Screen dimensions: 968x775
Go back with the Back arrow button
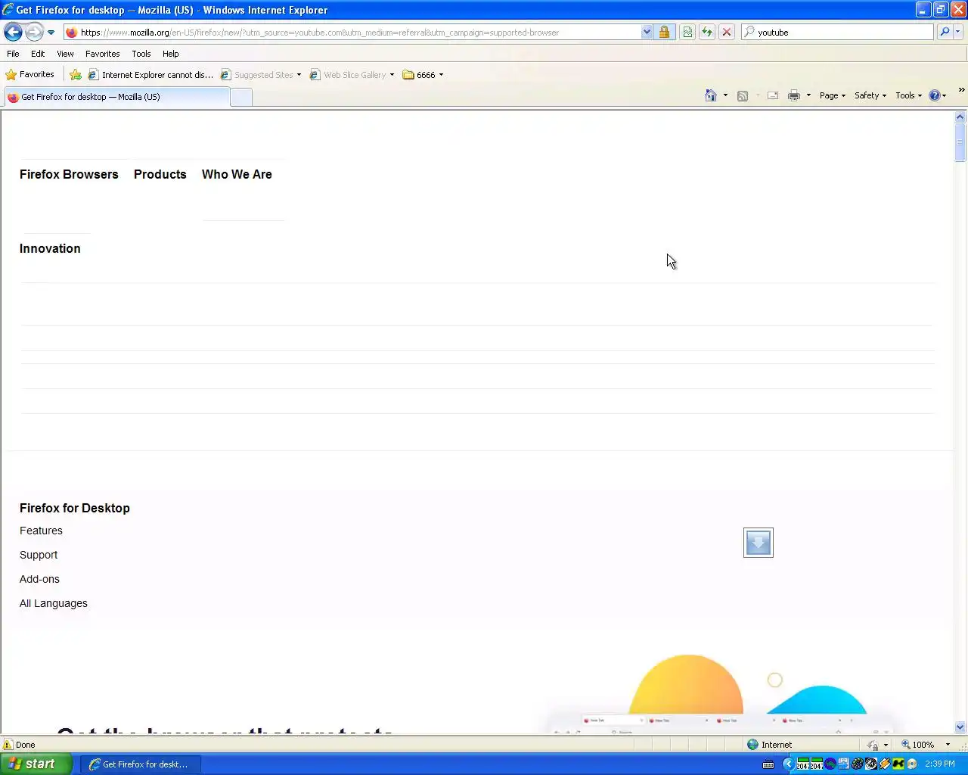(x=13, y=32)
